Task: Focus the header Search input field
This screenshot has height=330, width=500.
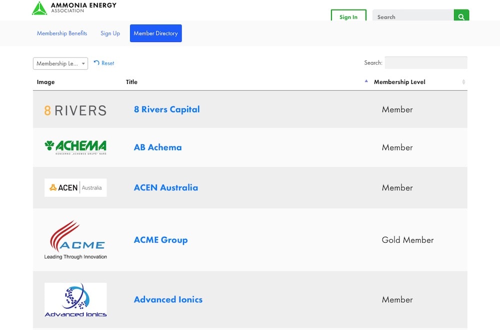Action: [413, 16]
